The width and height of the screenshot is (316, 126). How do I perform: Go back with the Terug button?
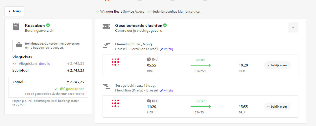pos(15,11)
